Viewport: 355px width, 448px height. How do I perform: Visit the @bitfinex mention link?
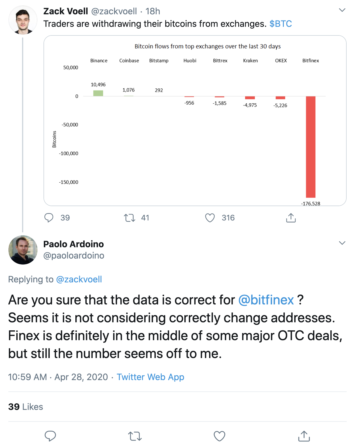point(266,300)
